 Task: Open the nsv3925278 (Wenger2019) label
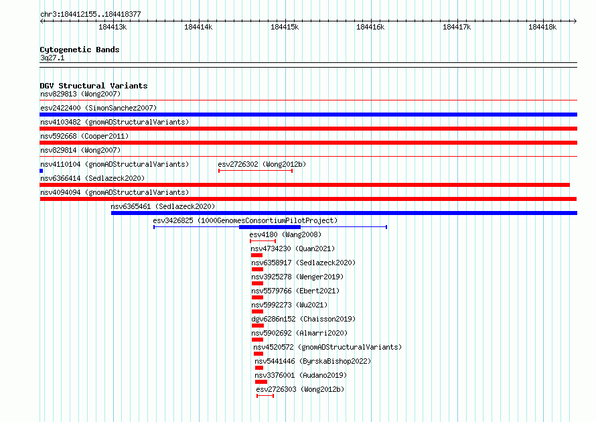coord(297,277)
